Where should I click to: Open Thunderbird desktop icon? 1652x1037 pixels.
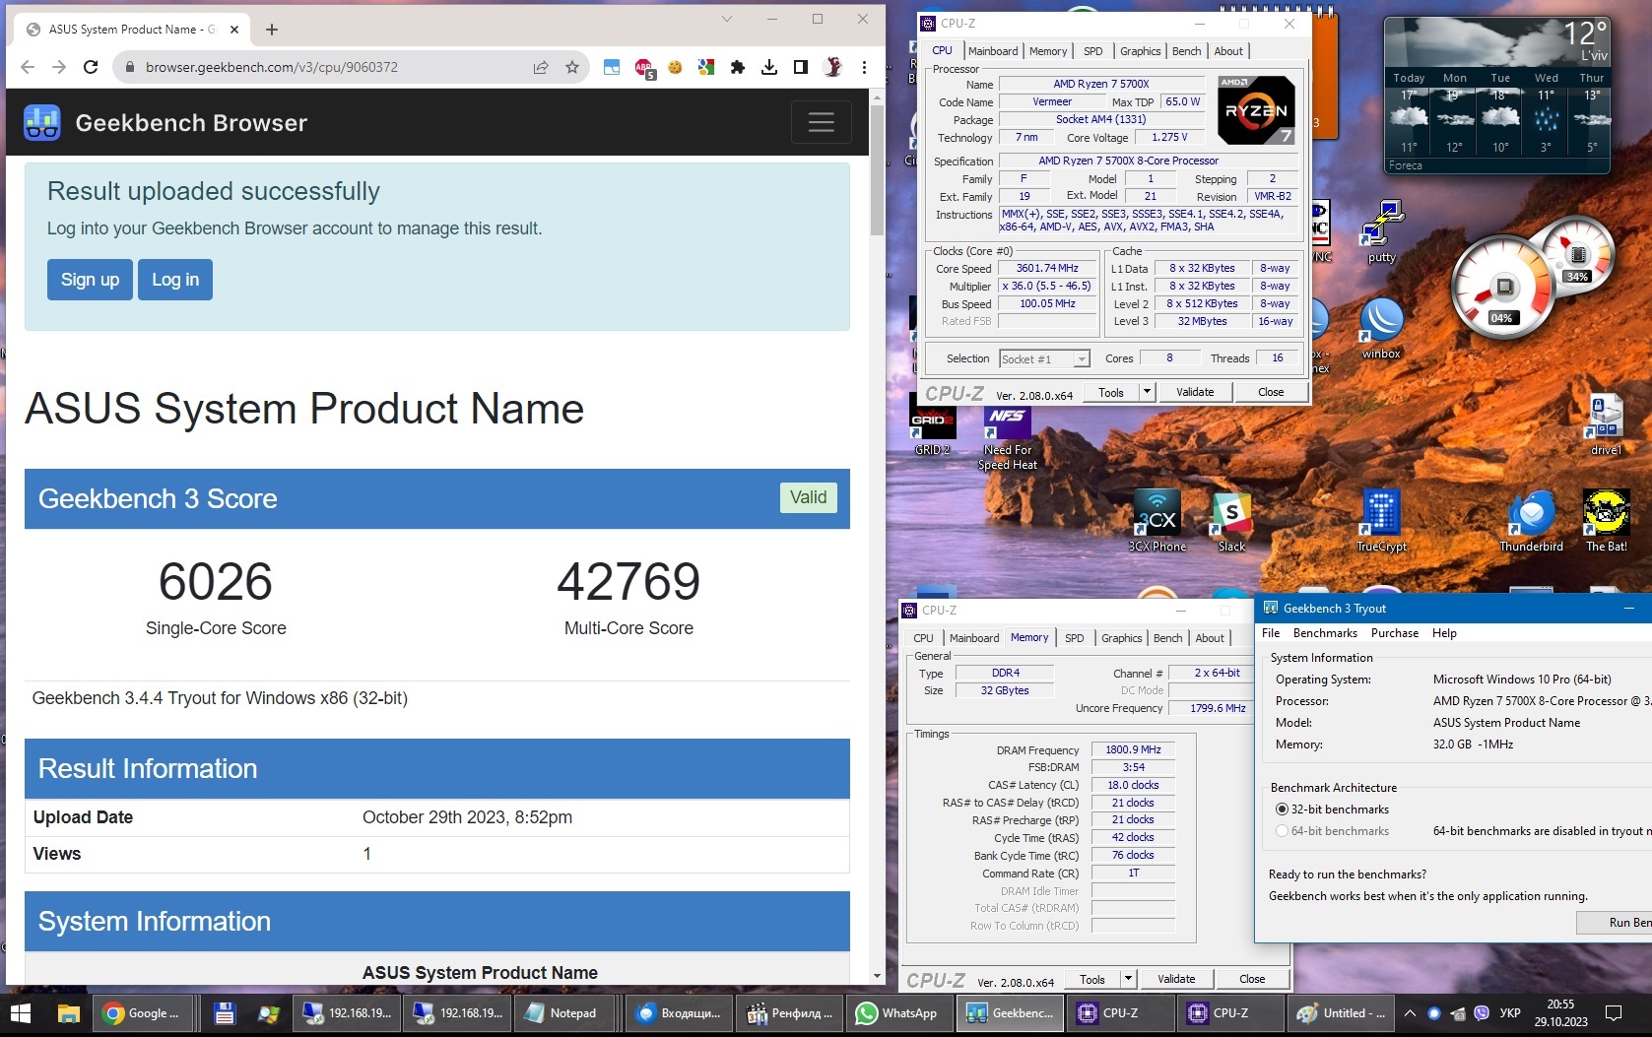coord(1531,520)
